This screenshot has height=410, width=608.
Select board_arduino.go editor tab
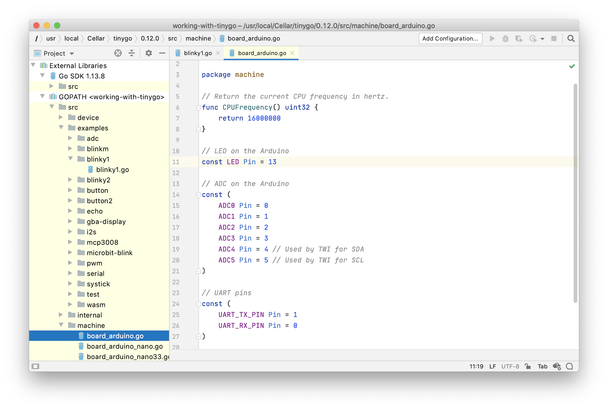click(262, 53)
